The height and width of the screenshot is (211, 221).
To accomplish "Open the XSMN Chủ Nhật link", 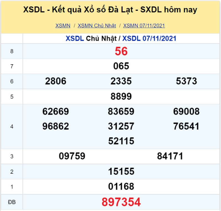I will [97, 26].
